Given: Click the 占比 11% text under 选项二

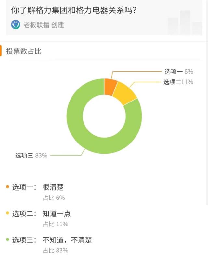Looking at the screenshot, I should pyautogui.click(x=56, y=224).
